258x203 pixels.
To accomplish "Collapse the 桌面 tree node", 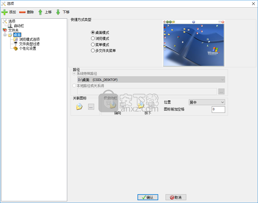I will [5, 35].
